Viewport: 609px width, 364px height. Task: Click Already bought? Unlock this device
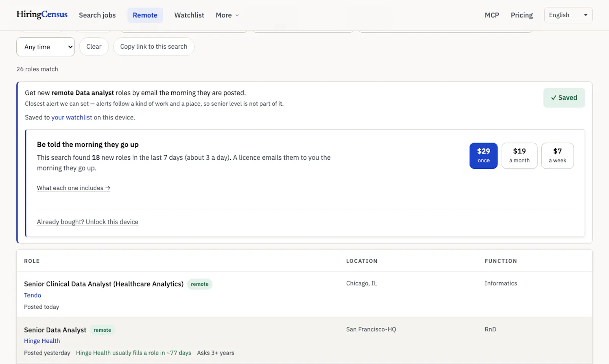[88, 222]
